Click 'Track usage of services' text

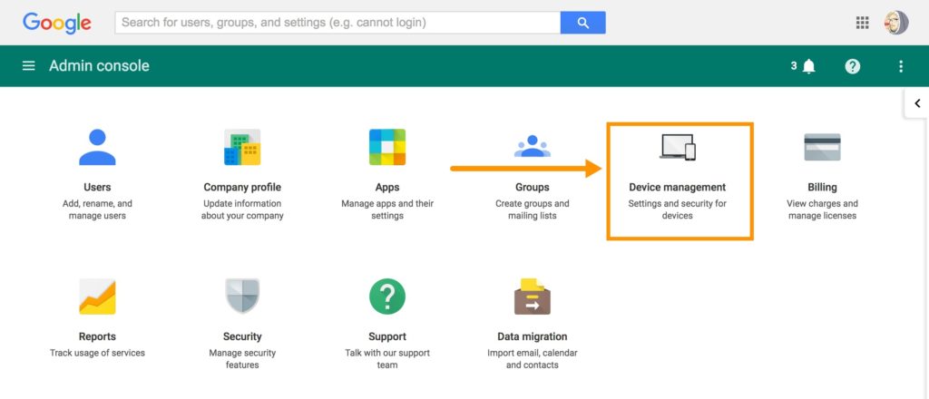[97, 353]
